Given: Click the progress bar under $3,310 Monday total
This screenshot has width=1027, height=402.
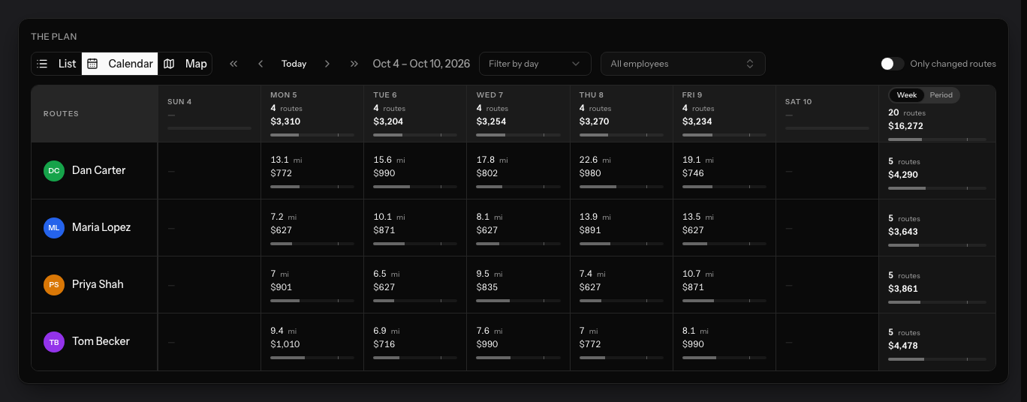Looking at the screenshot, I should pyautogui.click(x=312, y=135).
